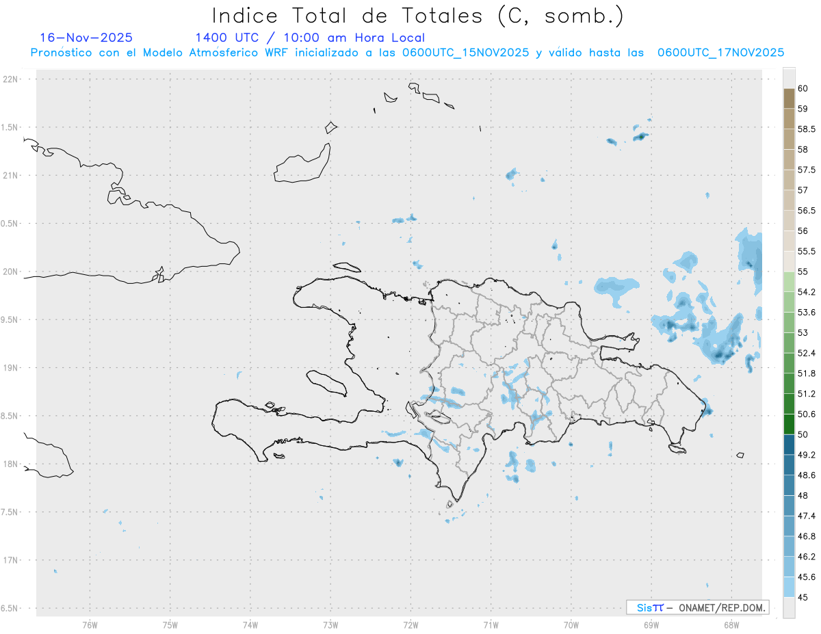Pick the dark brown swatch between 59 and 60

coord(789,98)
